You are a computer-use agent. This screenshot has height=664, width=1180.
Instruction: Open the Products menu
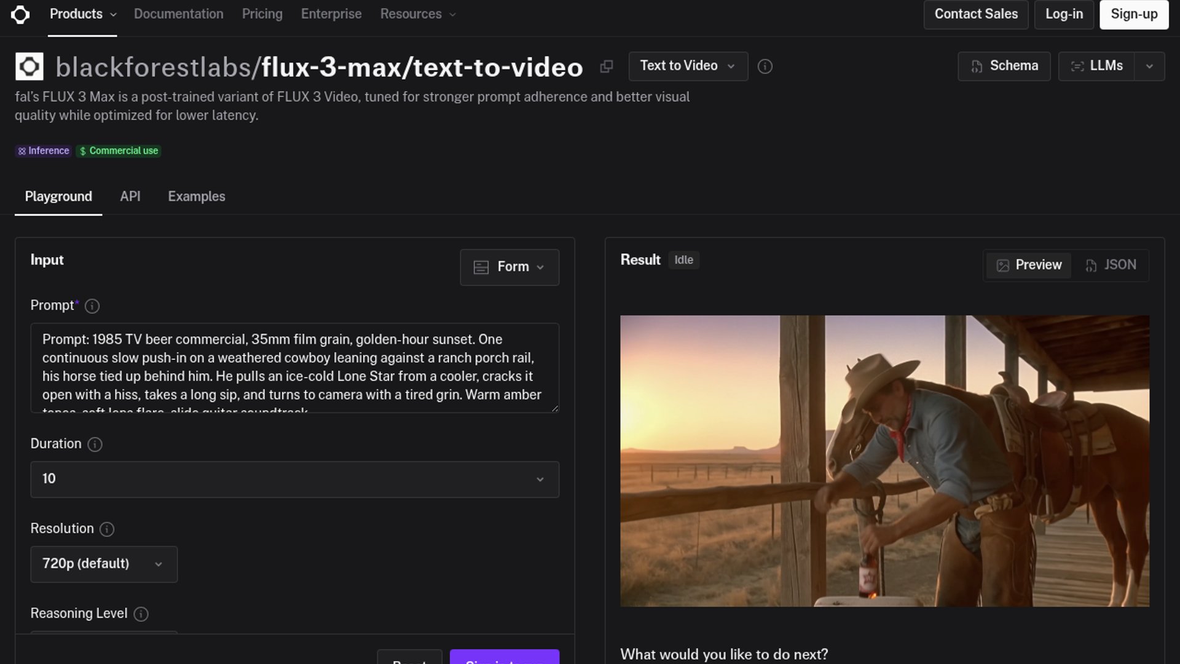(x=82, y=14)
